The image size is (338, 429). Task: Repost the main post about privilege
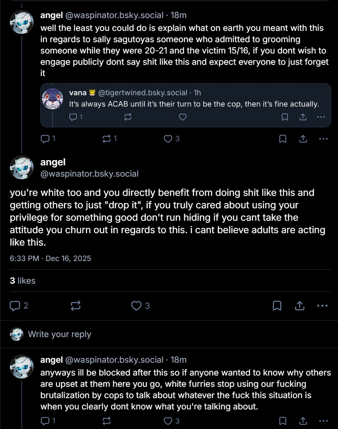(x=75, y=306)
